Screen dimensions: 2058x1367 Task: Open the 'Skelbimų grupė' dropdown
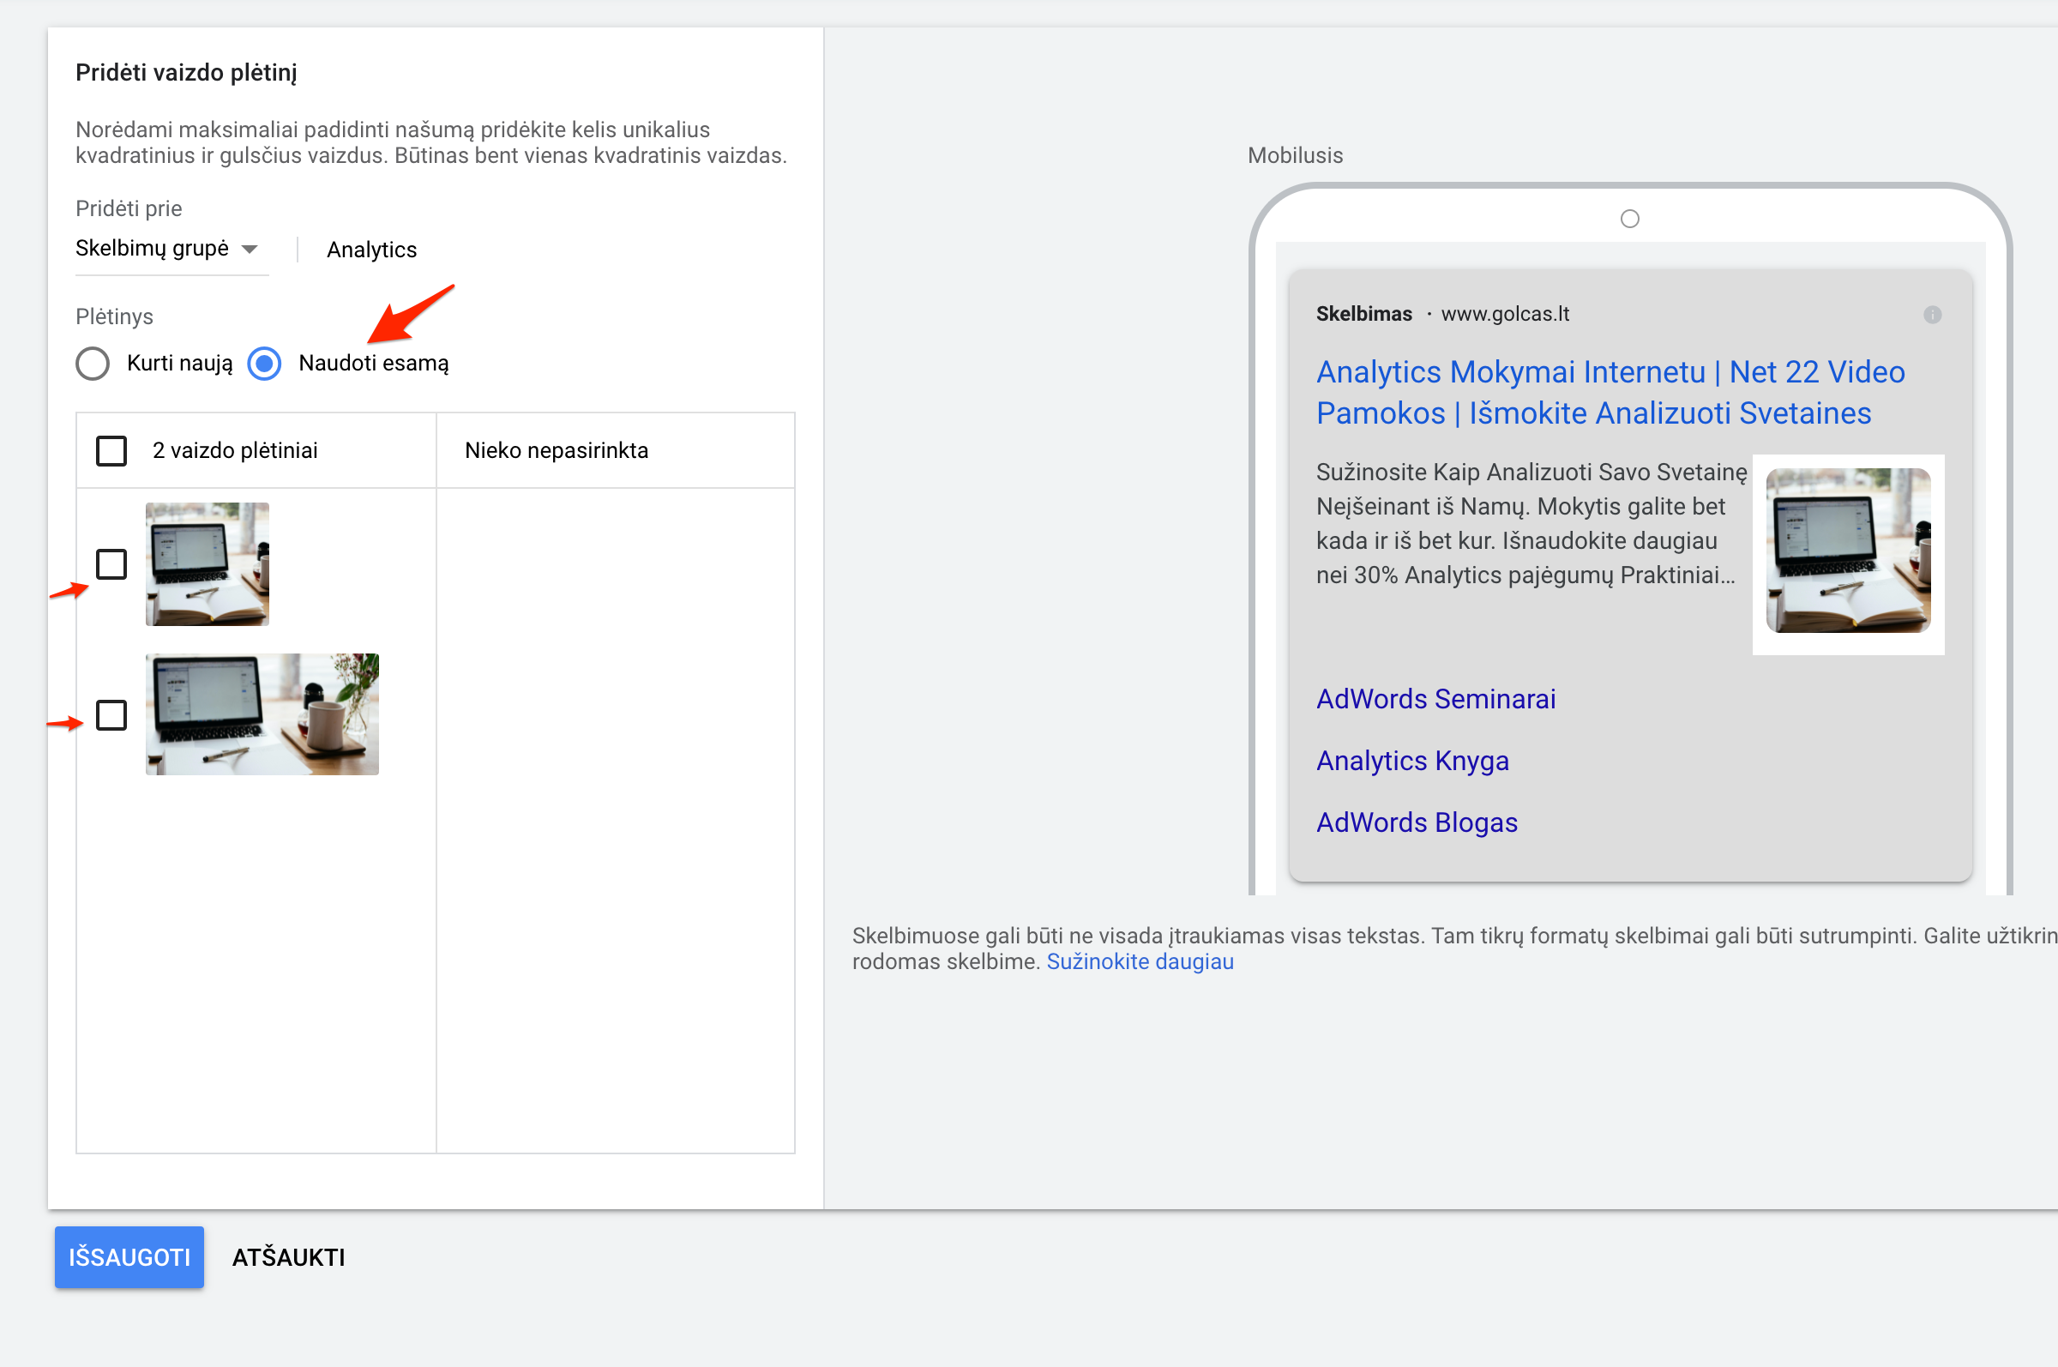pyautogui.click(x=171, y=250)
